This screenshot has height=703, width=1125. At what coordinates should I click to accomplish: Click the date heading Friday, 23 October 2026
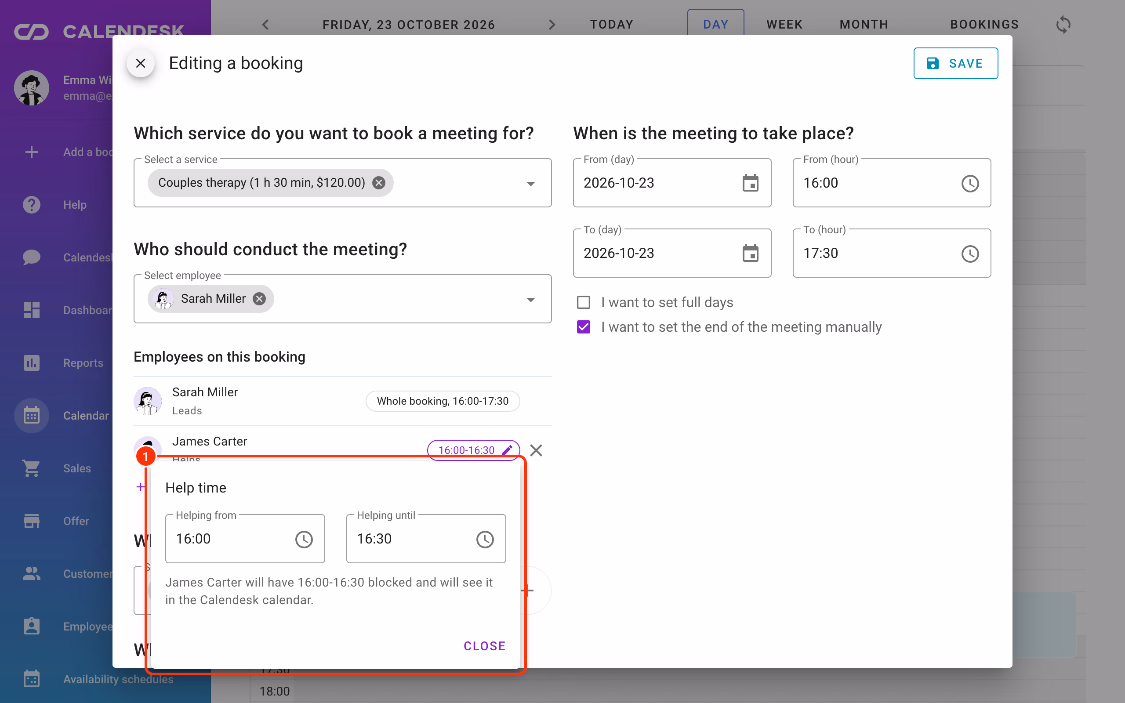[x=409, y=25]
